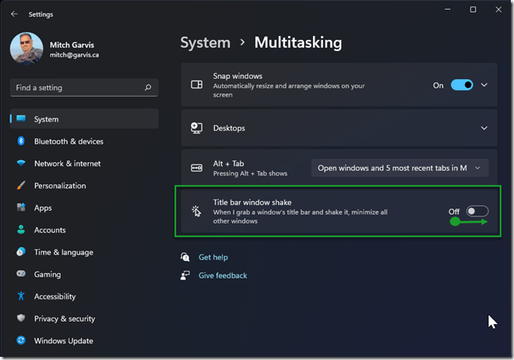Screen dimensions: 514x360
Task: Click the search magnifier icon
Action: pyautogui.click(x=148, y=88)
